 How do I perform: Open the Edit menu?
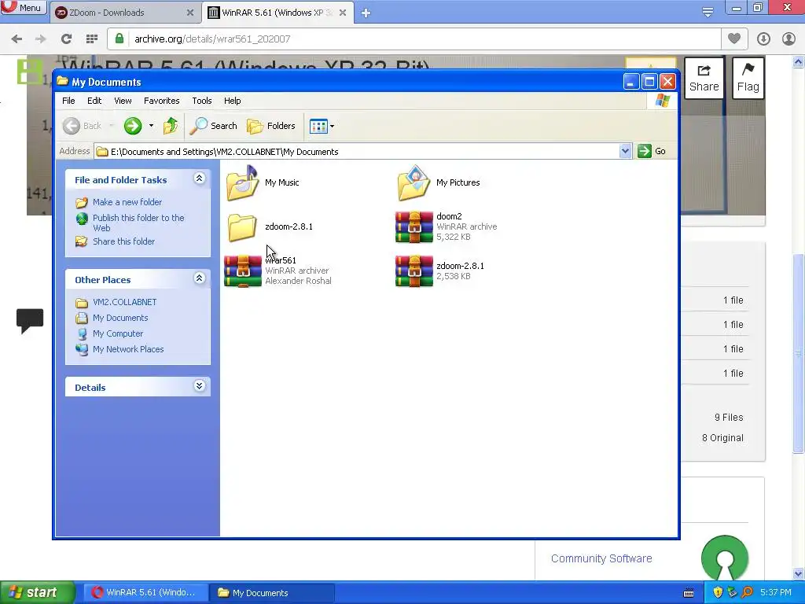pyautogui.click(x=94, y=101)
